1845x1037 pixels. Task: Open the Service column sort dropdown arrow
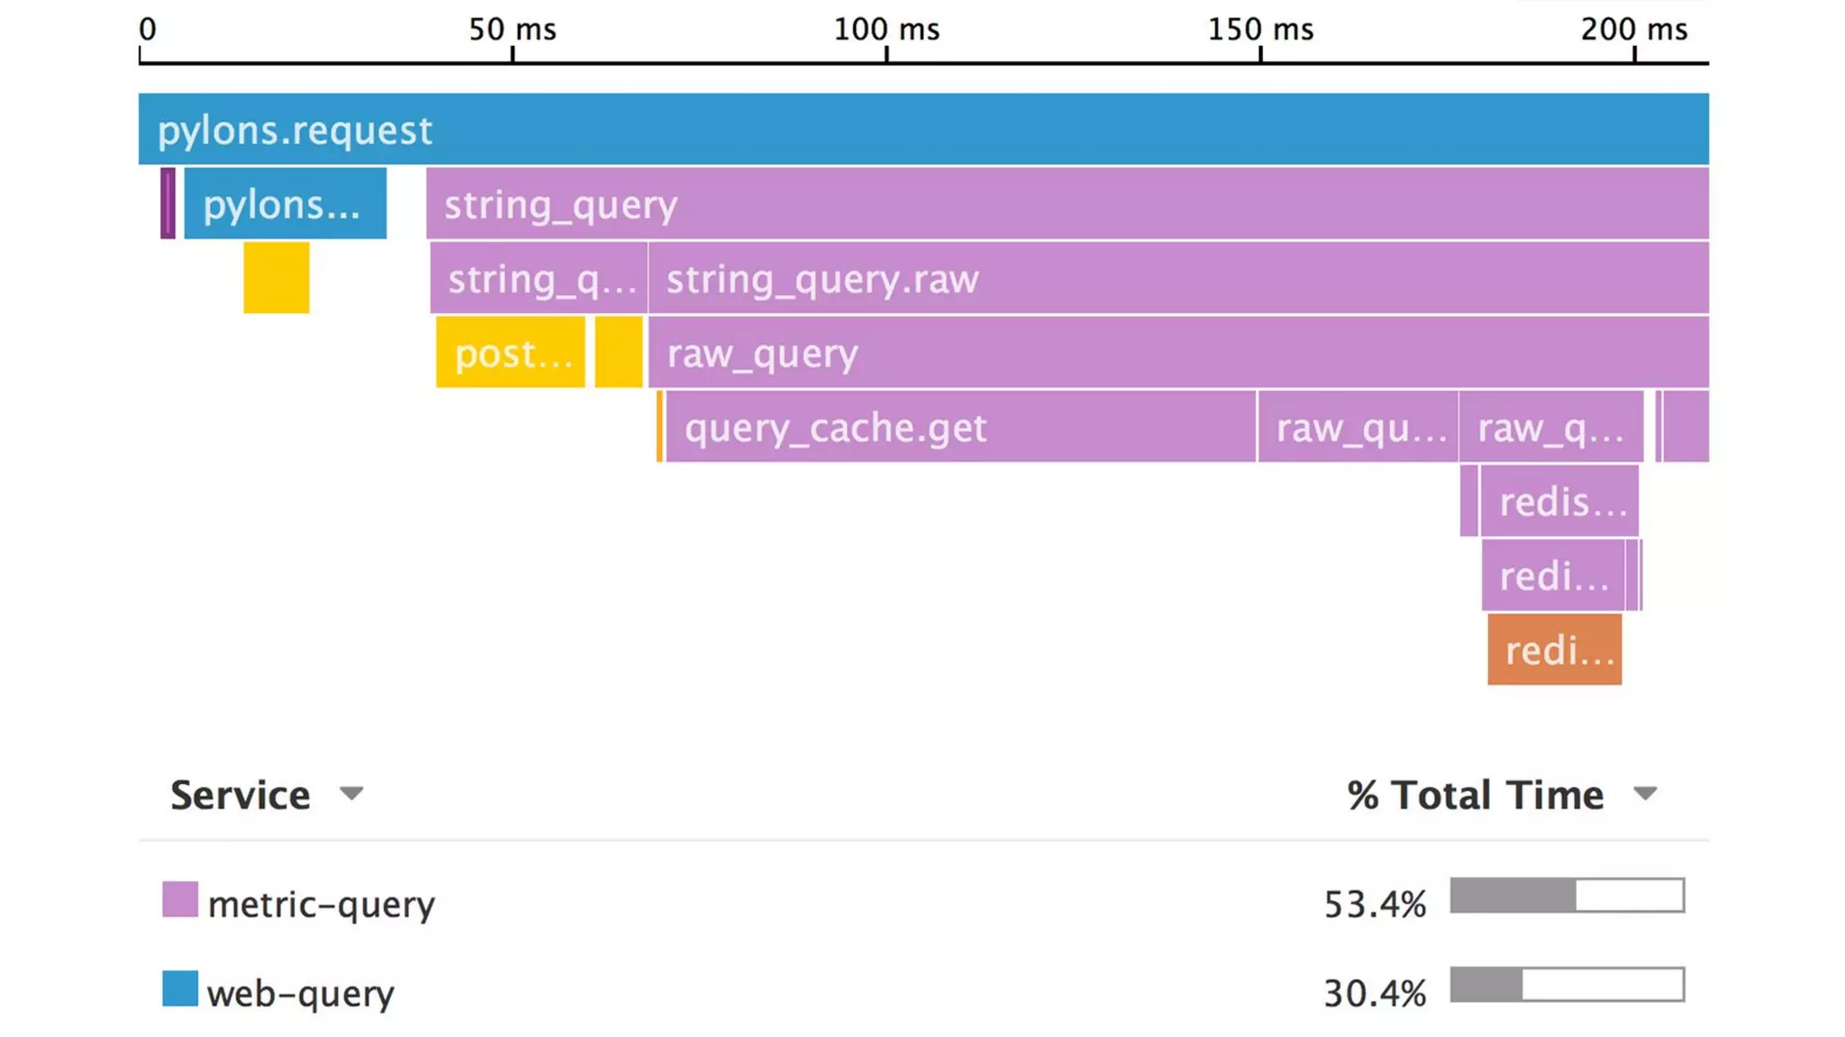point(351,794)
